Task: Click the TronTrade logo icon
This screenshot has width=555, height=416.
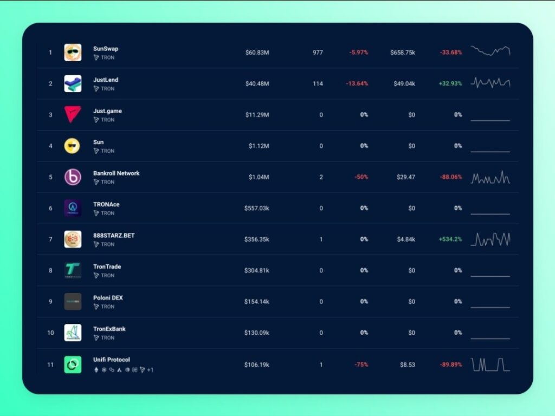Action: click(73, 270)
